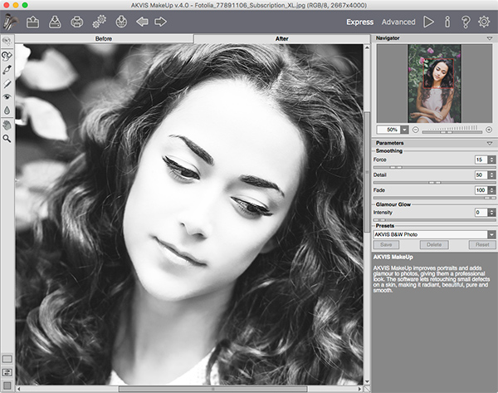The height and width of the screenshot is (393, 498).
Task: Select the Zoom magnifier tool
Action: click(7, 139)
